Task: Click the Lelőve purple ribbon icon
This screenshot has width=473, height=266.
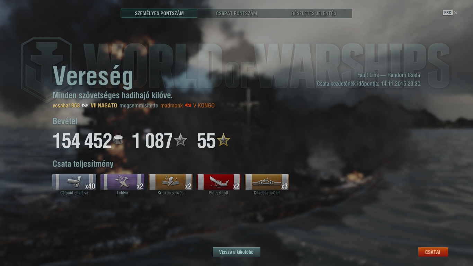Action: (x=122, y=182)
